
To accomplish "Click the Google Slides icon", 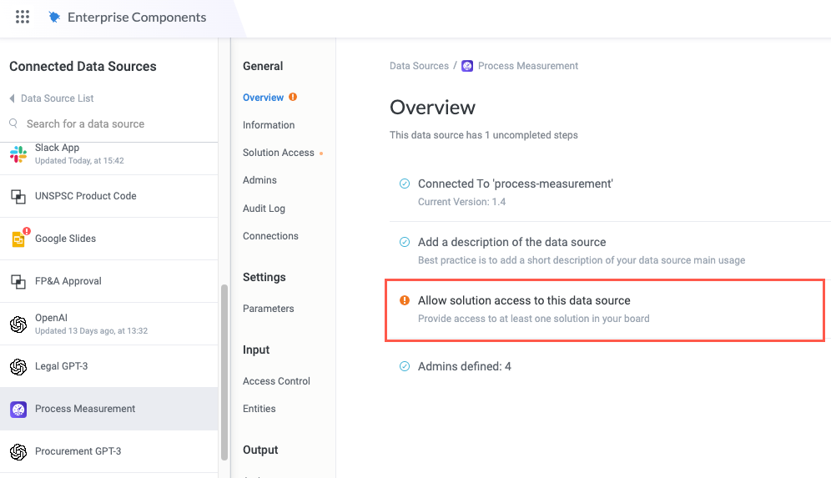I will coord(18,239).
